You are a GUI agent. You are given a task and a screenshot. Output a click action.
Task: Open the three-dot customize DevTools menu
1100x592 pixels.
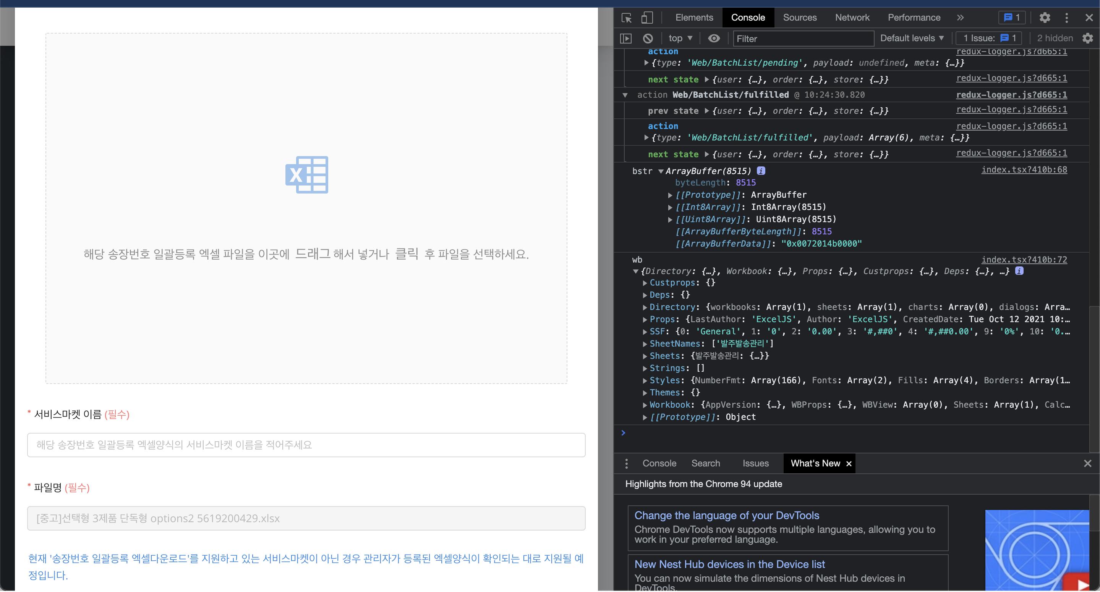click(1066, 18)
